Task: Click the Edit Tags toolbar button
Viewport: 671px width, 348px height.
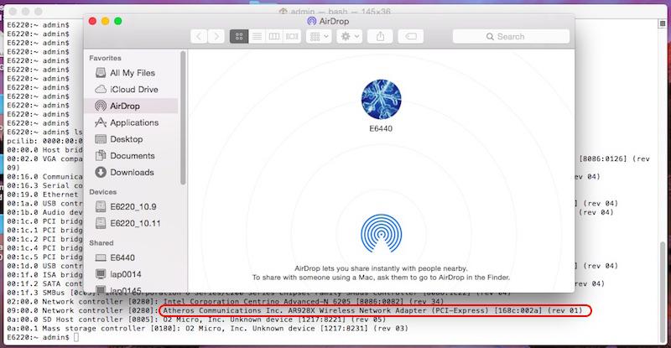Action: coord(412,37)
